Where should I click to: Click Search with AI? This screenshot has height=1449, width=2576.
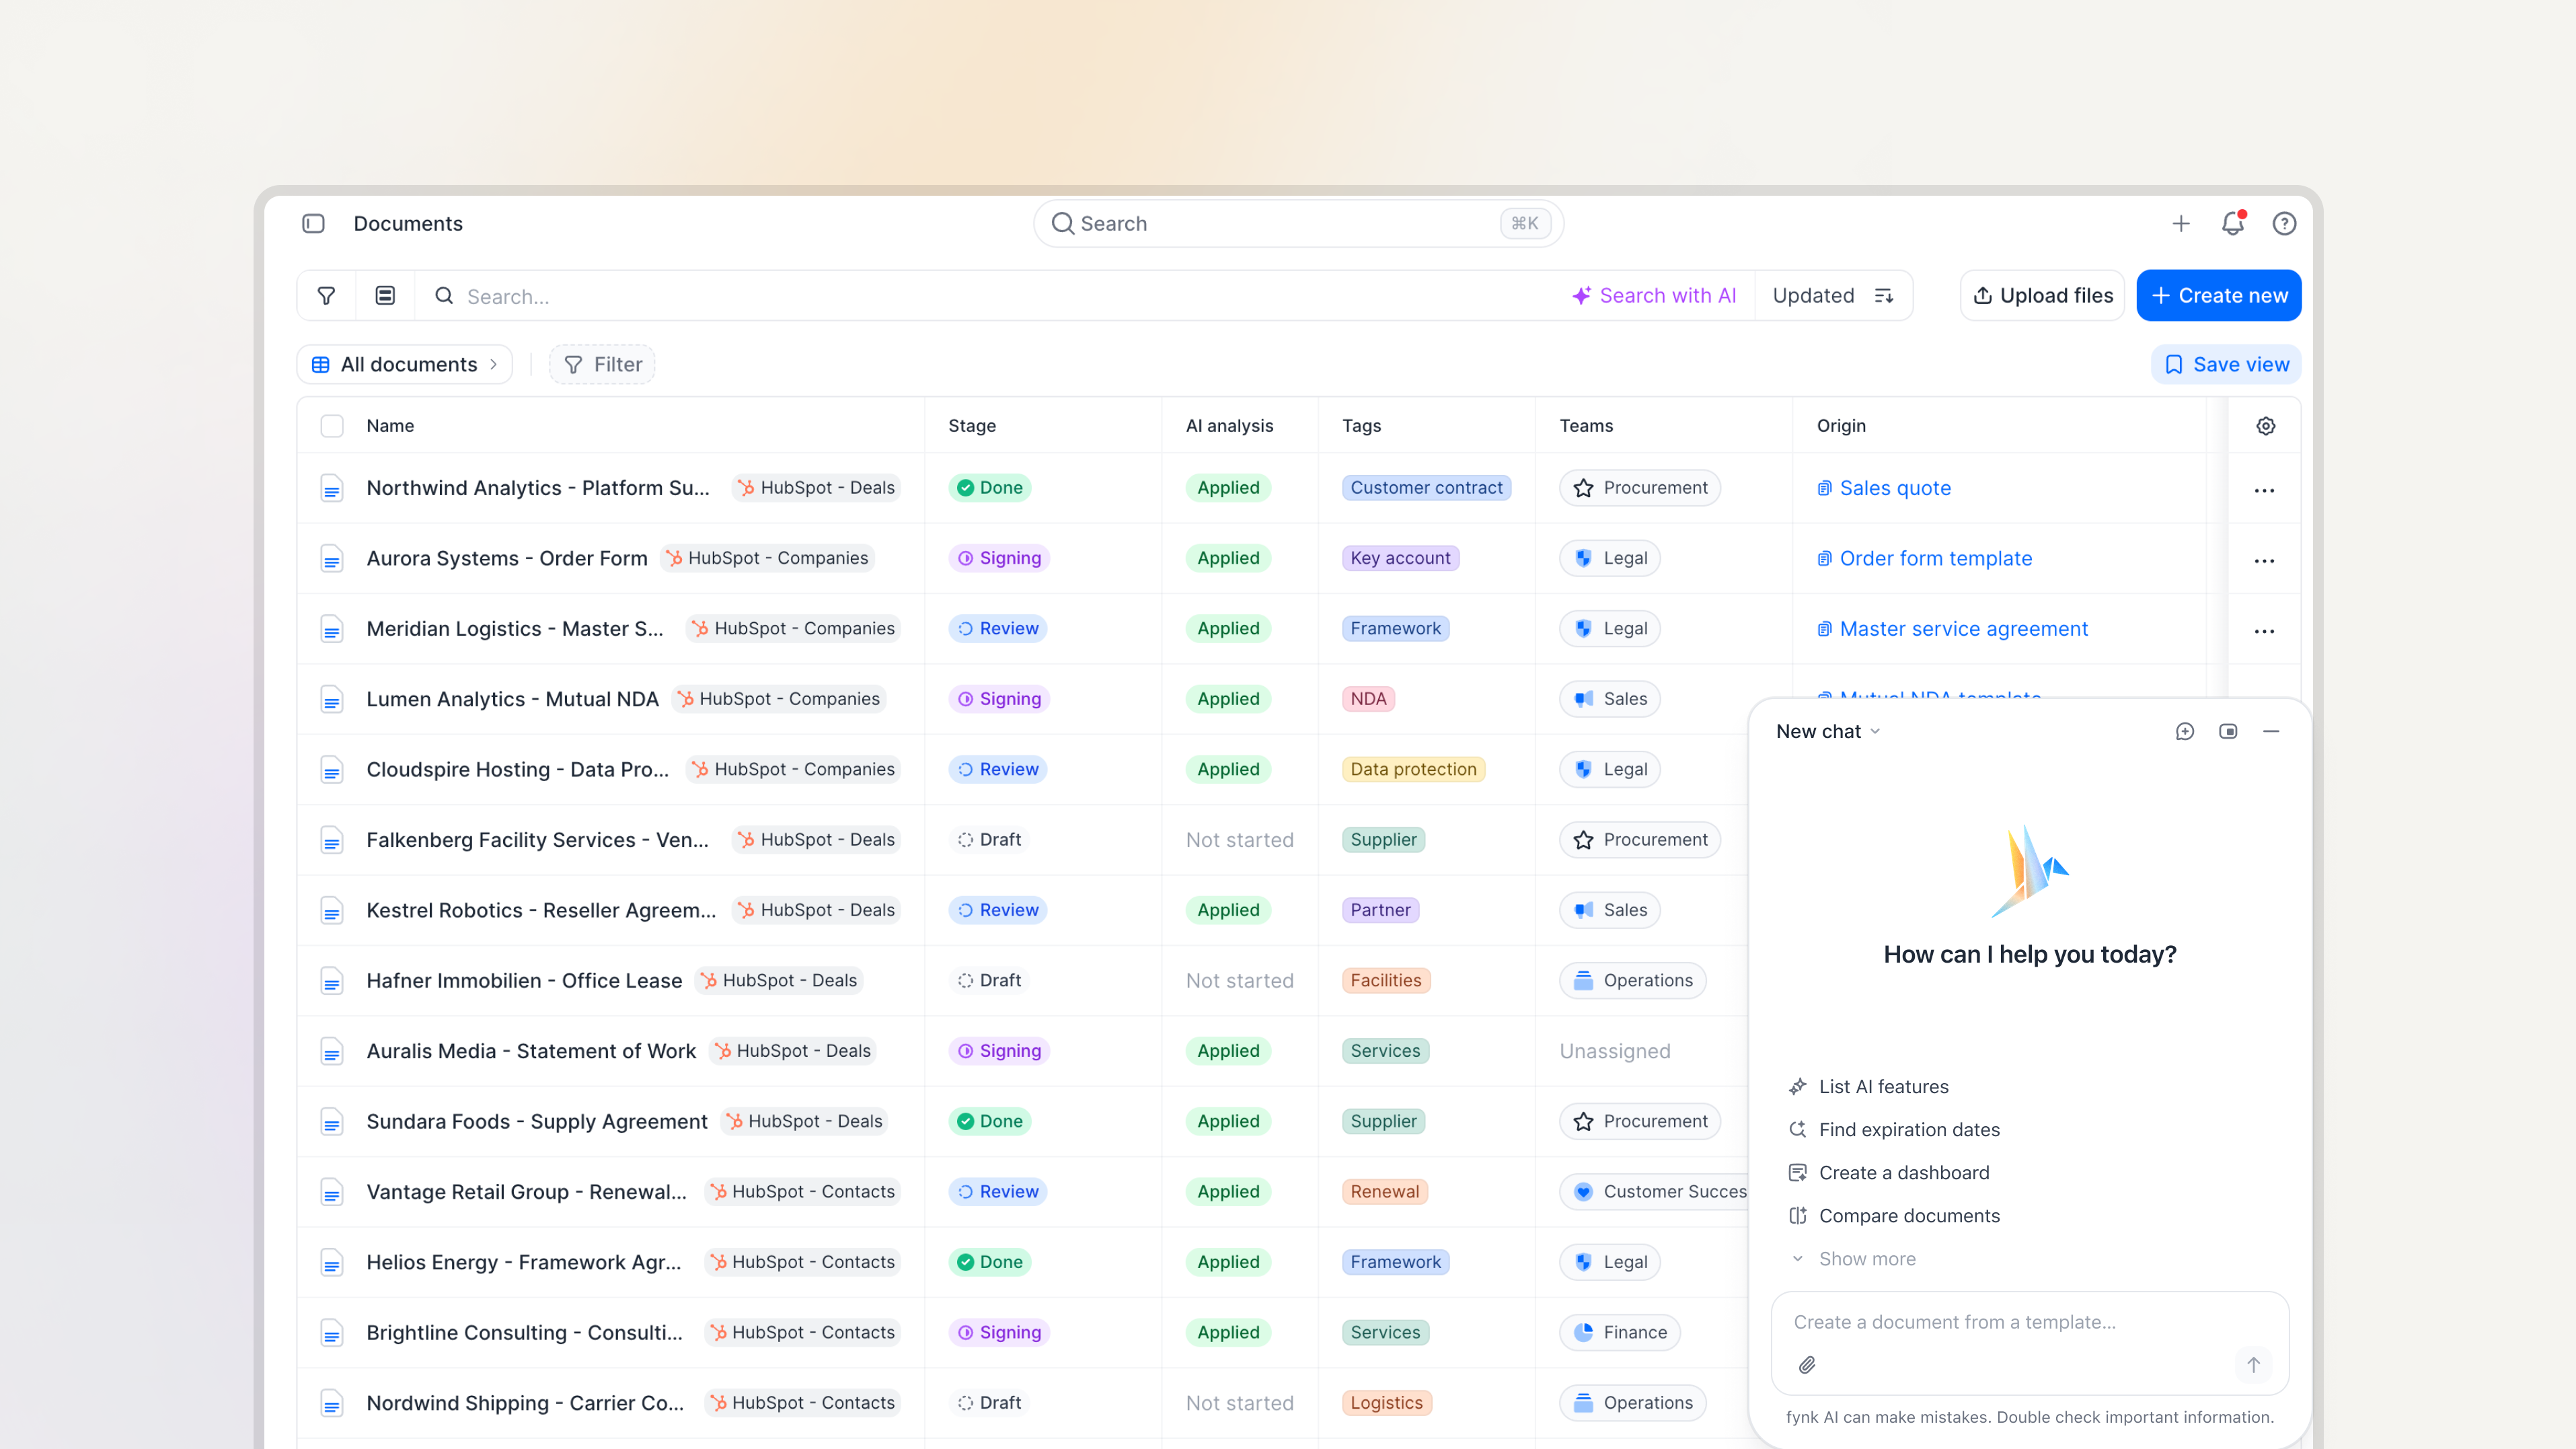coord(1654,296)
